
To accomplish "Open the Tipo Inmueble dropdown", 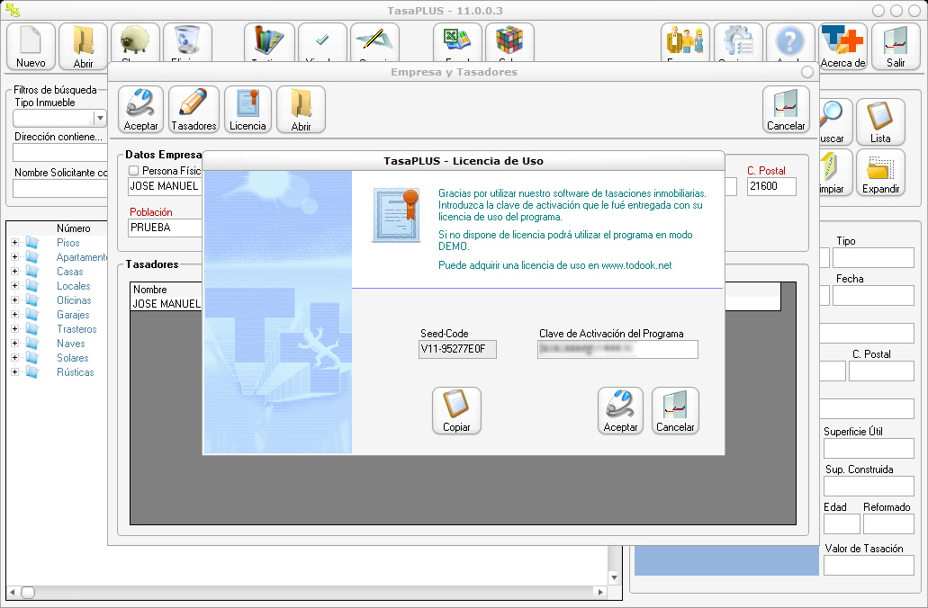I will (x=100, y=118).
